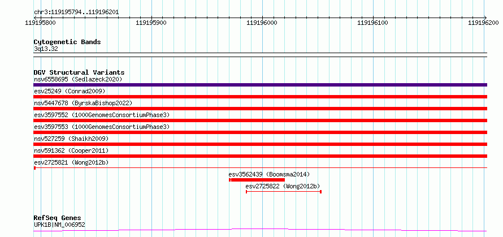Screen dimensions: 503x237
Task: Select esv2725821 (Wong2012b) variant label
Action: pos(71,162)
